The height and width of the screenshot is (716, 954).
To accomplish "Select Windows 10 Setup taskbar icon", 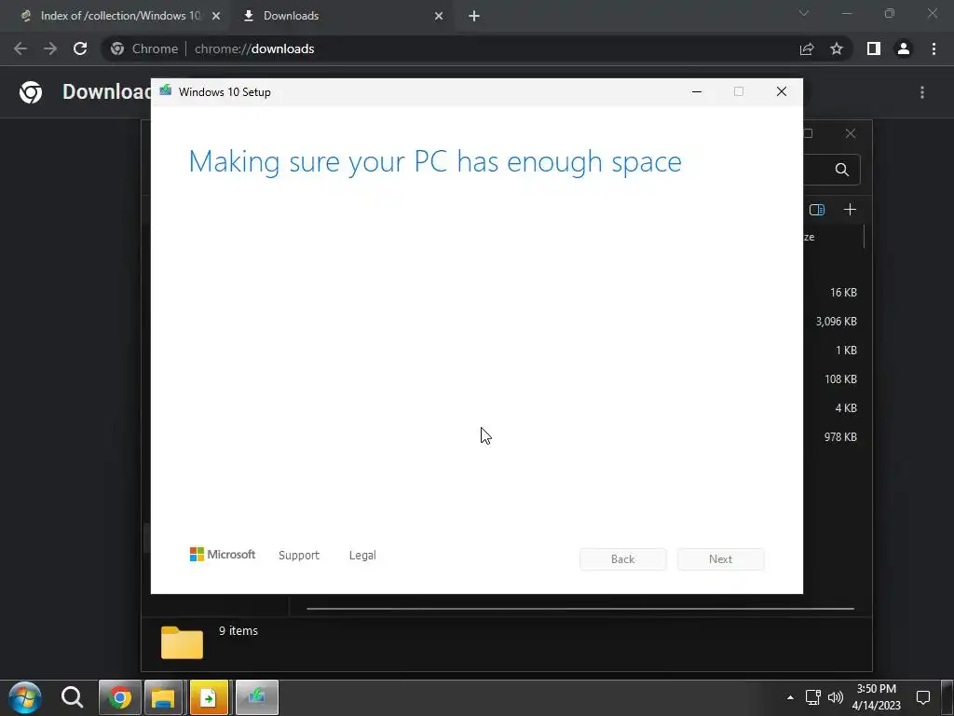I will [257, 697].
